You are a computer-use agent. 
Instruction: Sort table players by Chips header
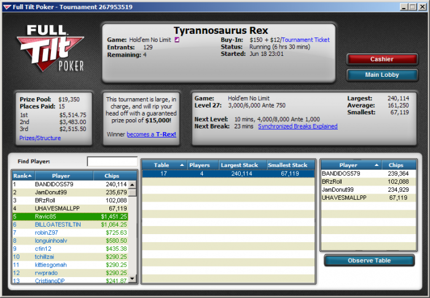(x=399, y=165)
